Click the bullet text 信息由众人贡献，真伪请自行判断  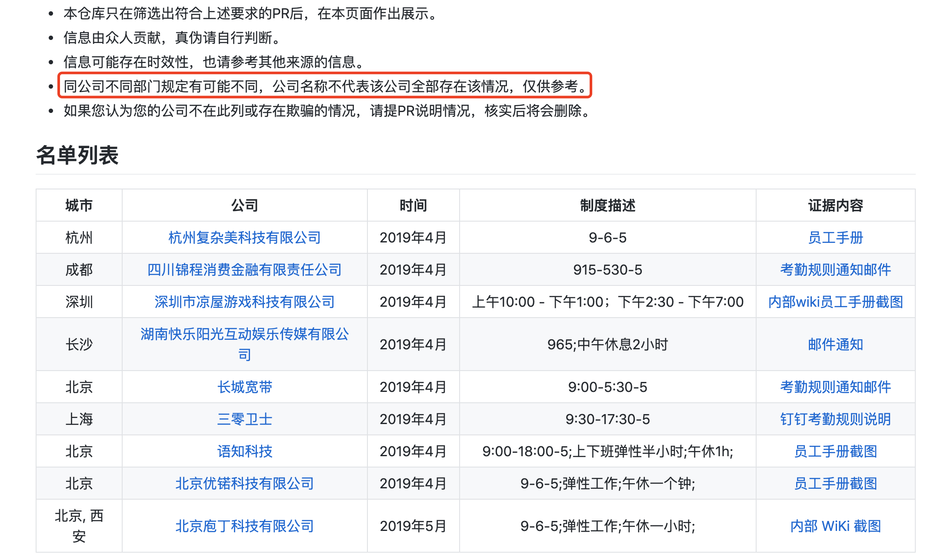[172, 38]
